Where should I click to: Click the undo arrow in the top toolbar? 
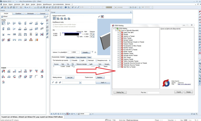(x=25, y=7)
